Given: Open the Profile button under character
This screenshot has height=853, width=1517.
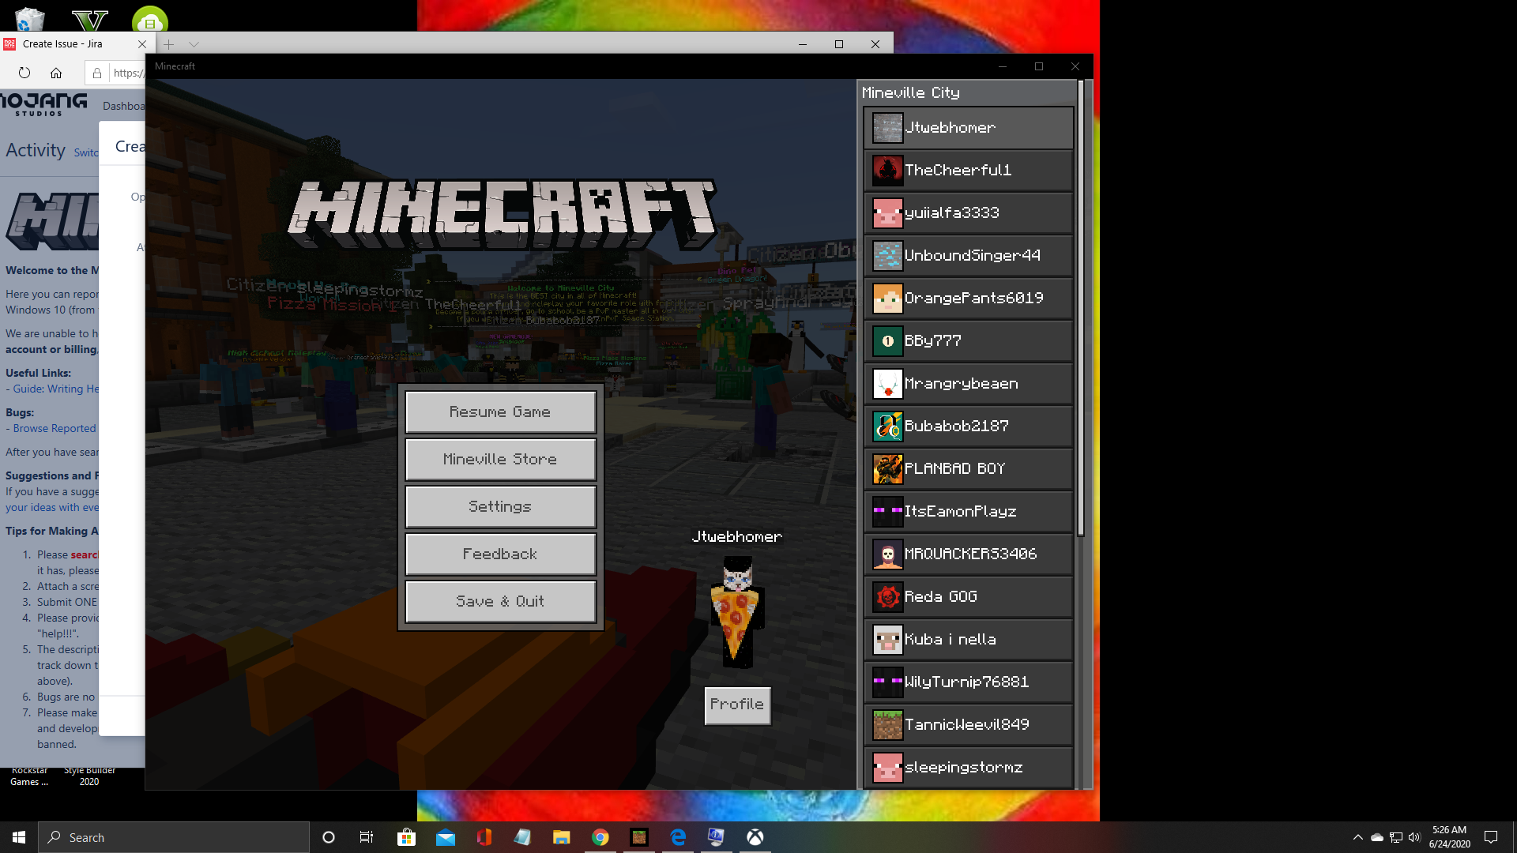Looking at the screenshot, I should click(736, 704).
